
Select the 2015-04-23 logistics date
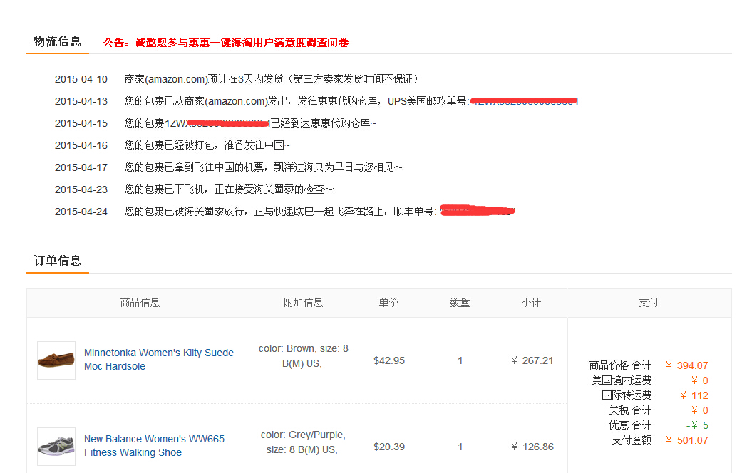point(81,189)
